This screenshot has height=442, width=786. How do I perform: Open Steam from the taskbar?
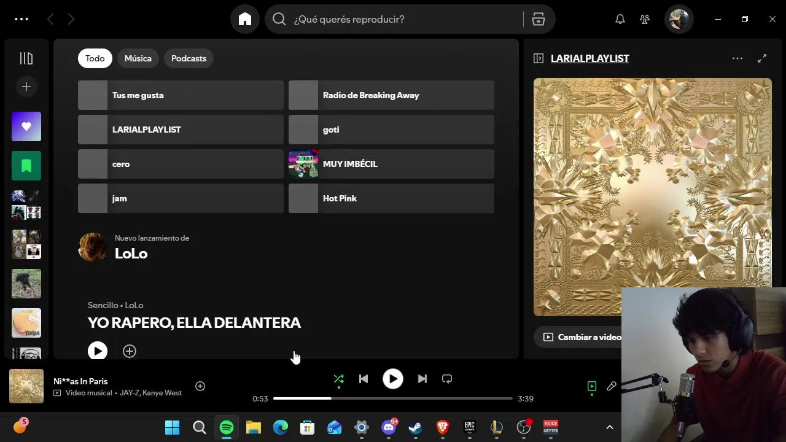[x=416, y=427]
